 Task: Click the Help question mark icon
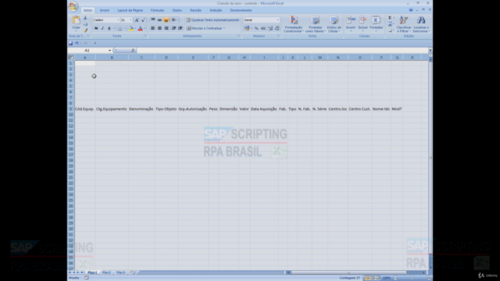411,10
